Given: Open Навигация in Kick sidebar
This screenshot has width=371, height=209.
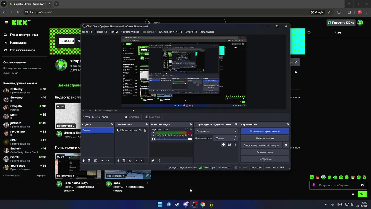Looking at the screenshot, I should coord(15,42).
